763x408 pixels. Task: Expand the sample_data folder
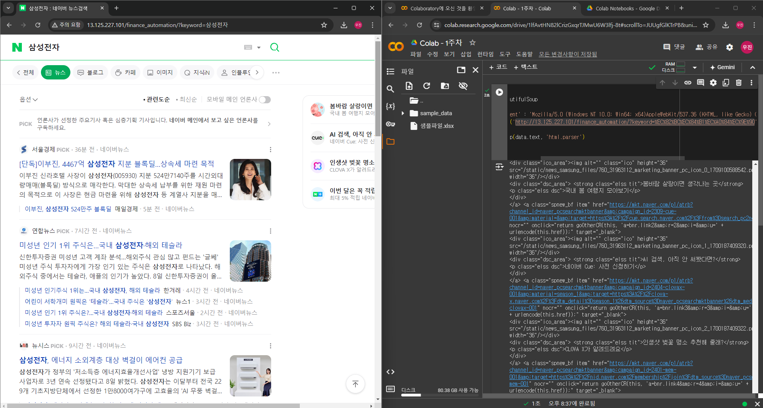403,113
